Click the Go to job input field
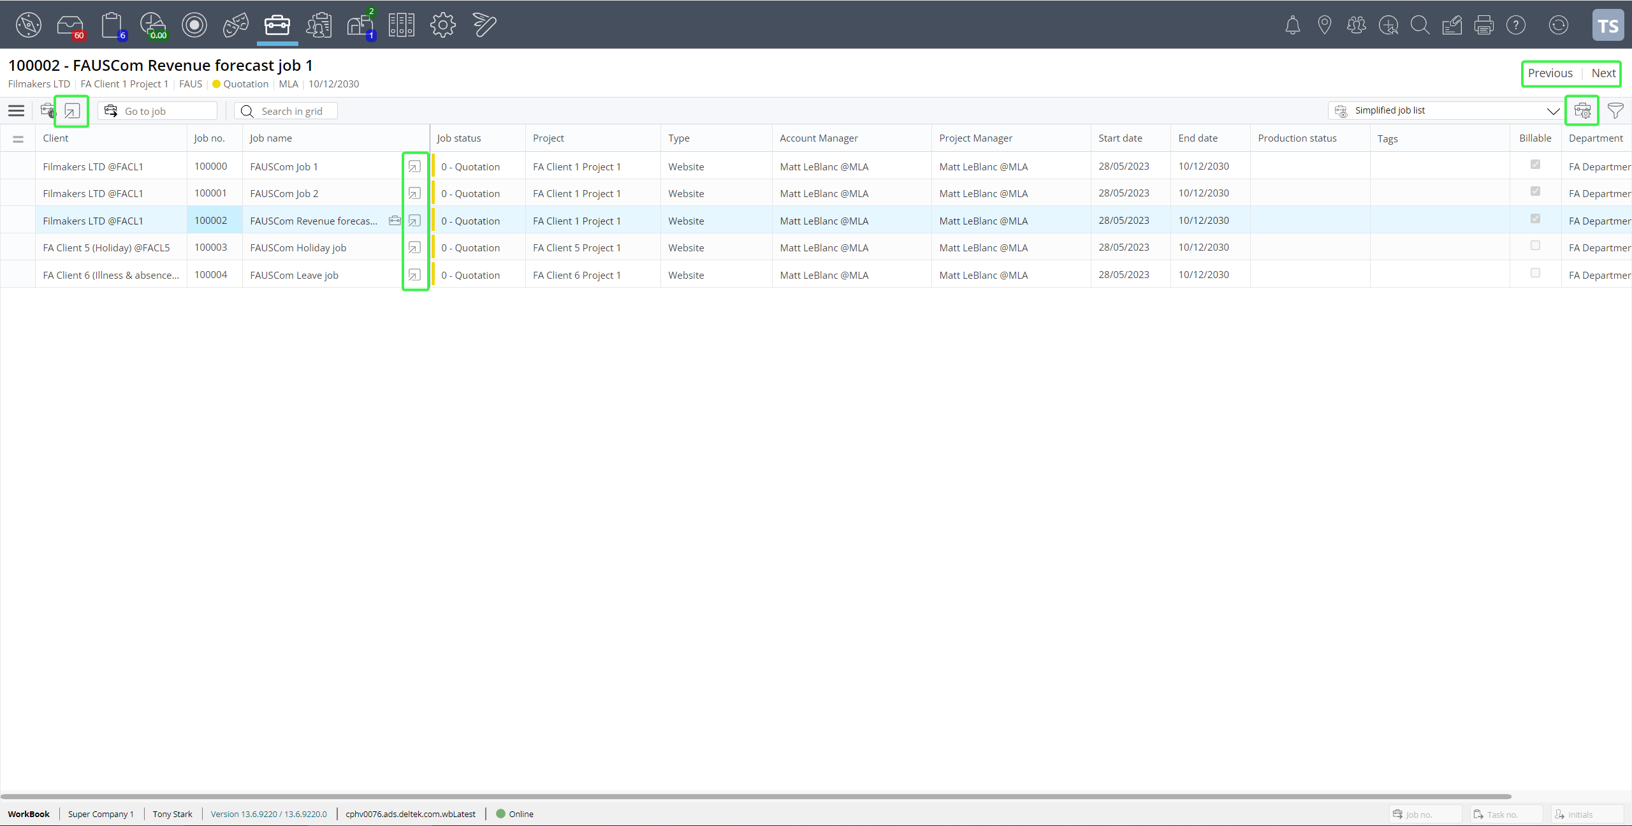Image resolution: width=1632 pixels, height=826 pixels. (x=157, y=111)
